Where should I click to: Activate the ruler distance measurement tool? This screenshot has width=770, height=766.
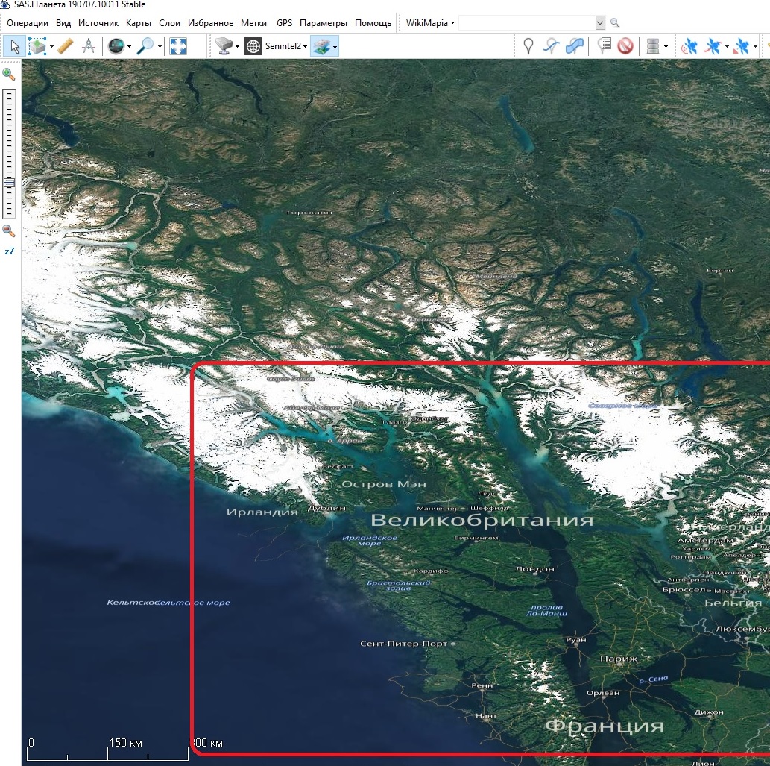[66, 46]
